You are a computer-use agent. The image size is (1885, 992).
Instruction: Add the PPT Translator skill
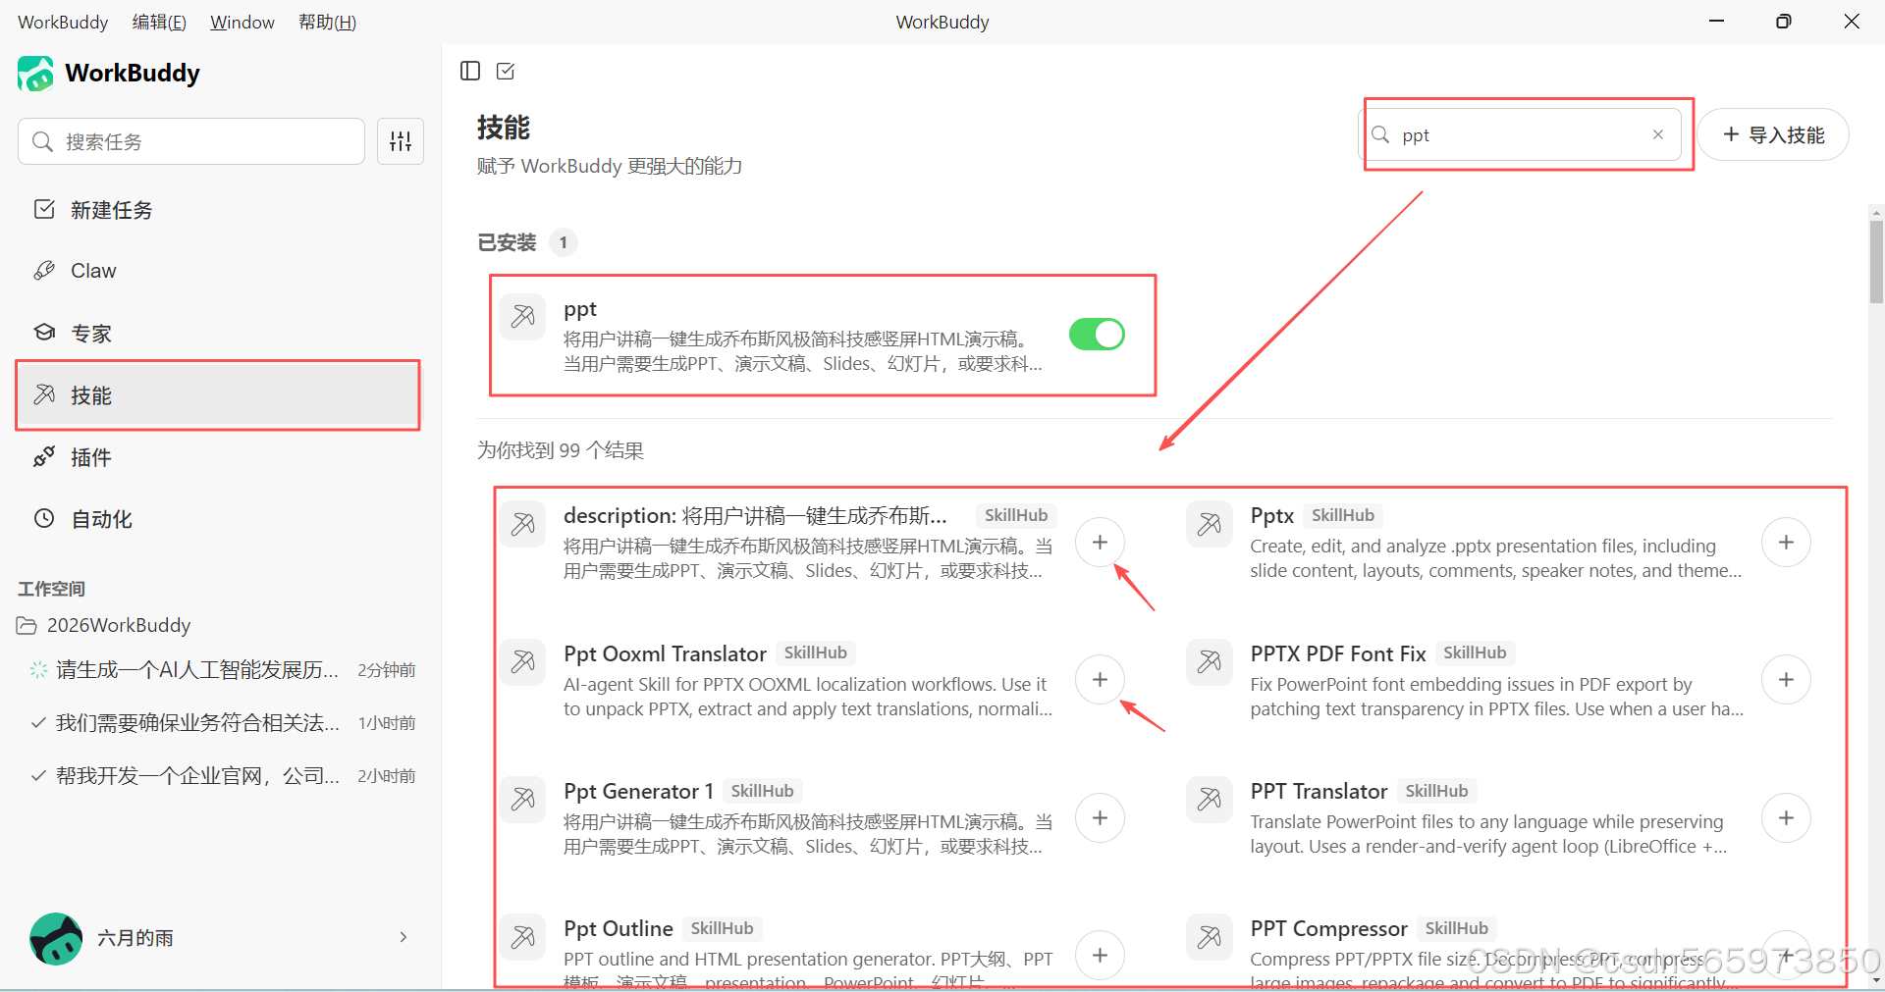click(x=1786, y=818)
